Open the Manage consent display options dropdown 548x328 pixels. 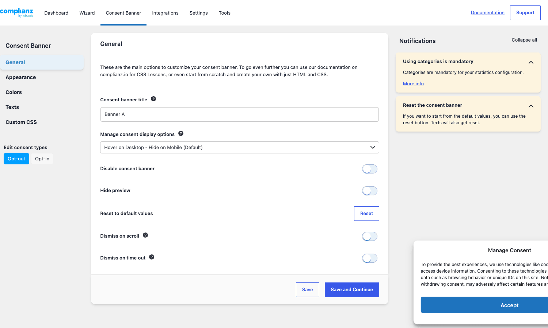click(240, 147)
